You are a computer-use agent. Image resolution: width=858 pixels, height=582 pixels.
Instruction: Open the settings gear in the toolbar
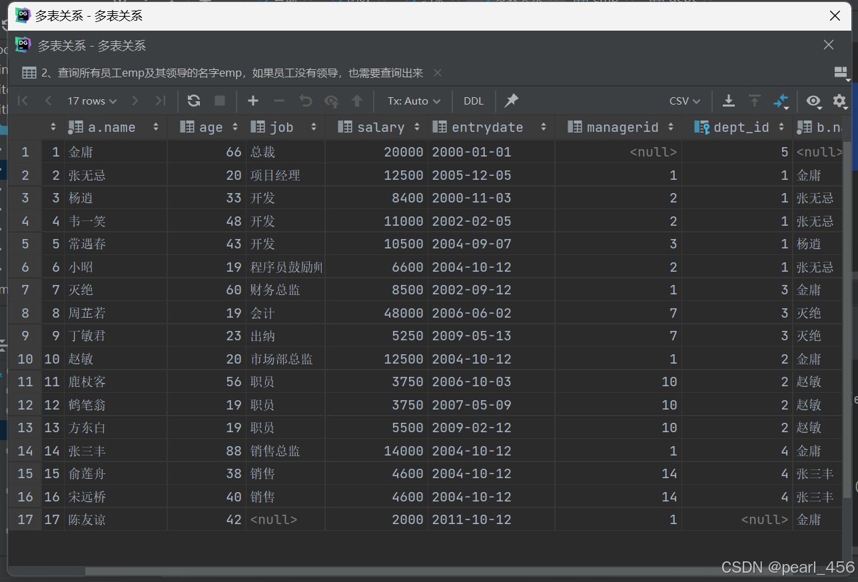pyautogui.click(x=839, y=102)
